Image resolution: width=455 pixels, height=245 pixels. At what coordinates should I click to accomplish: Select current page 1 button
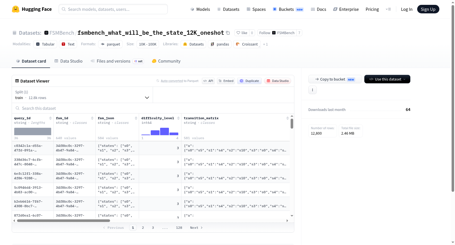[x=133, y=228]
